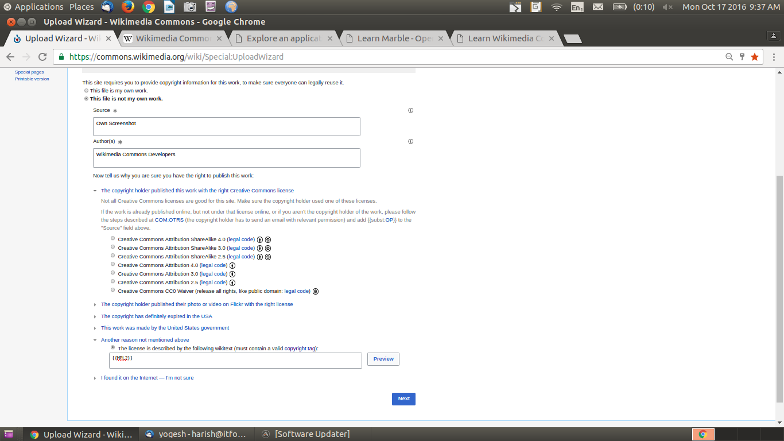Open 'Special pages' sidebar link

point(29,72)
